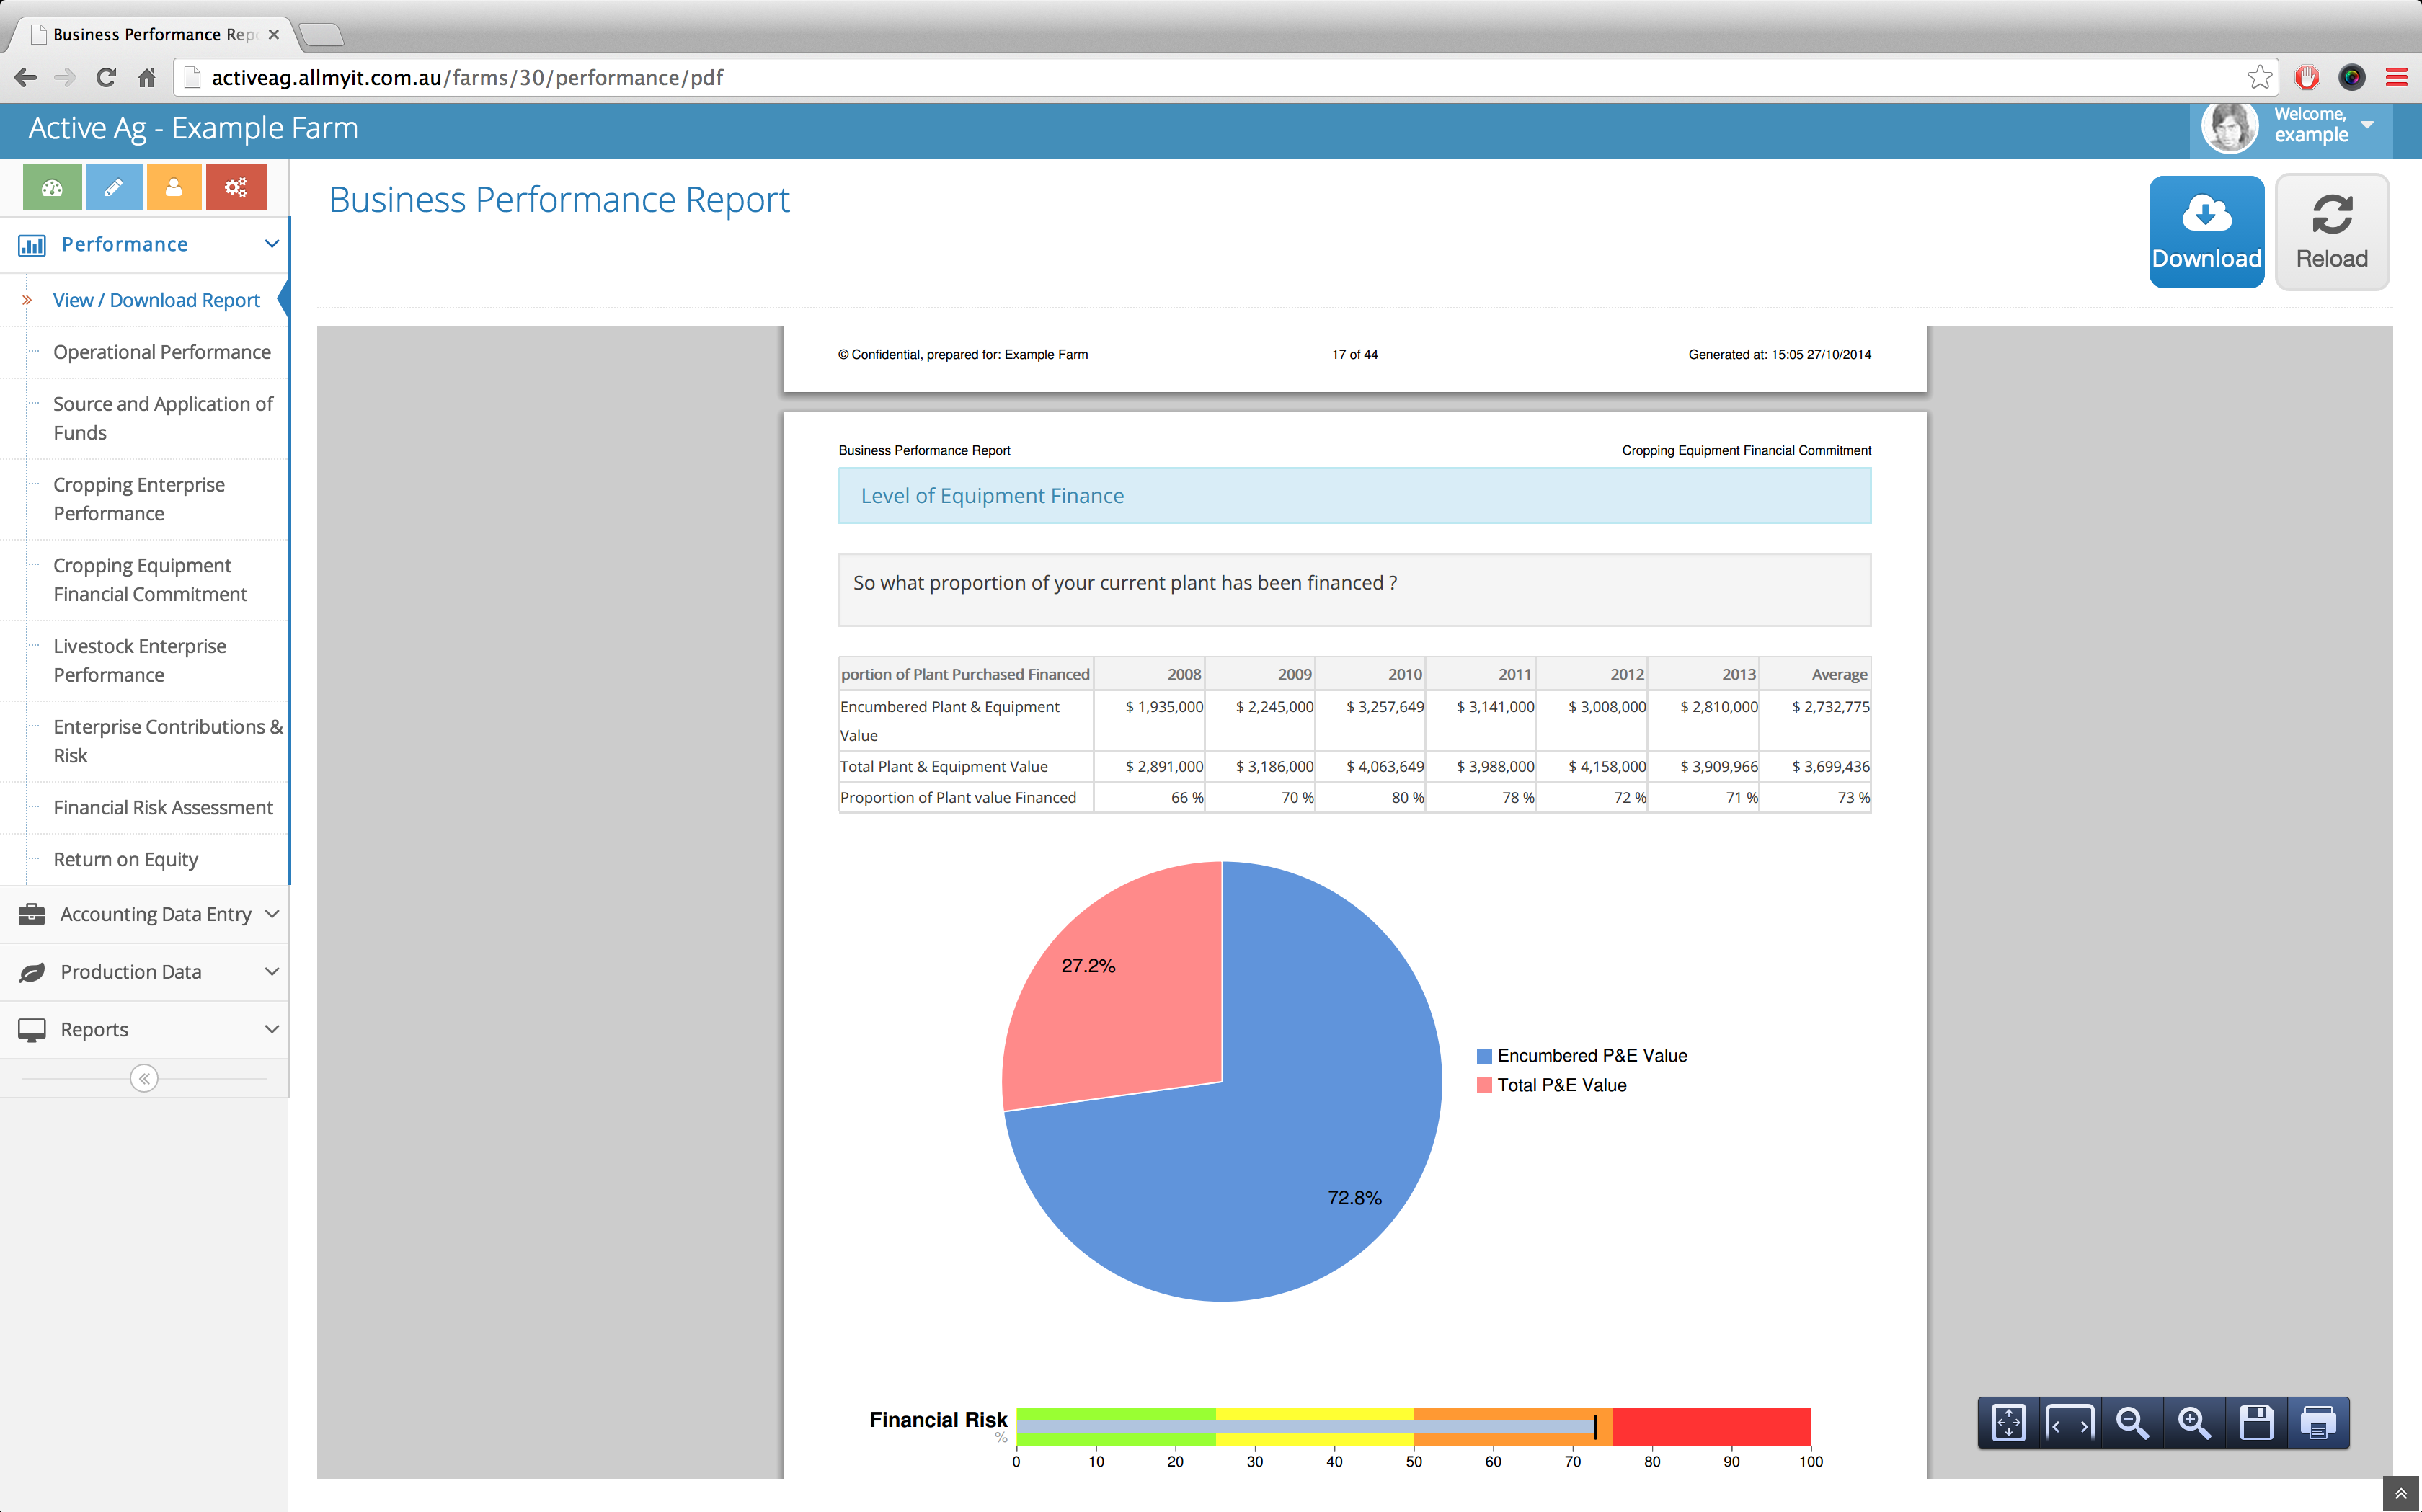
Task: Open Return on Equity
Action: coord(126,860)
